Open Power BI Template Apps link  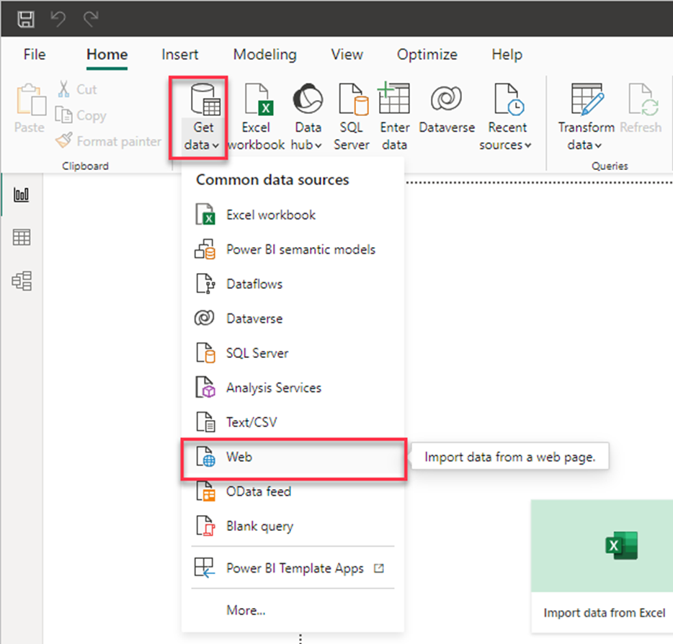(294, 568)
